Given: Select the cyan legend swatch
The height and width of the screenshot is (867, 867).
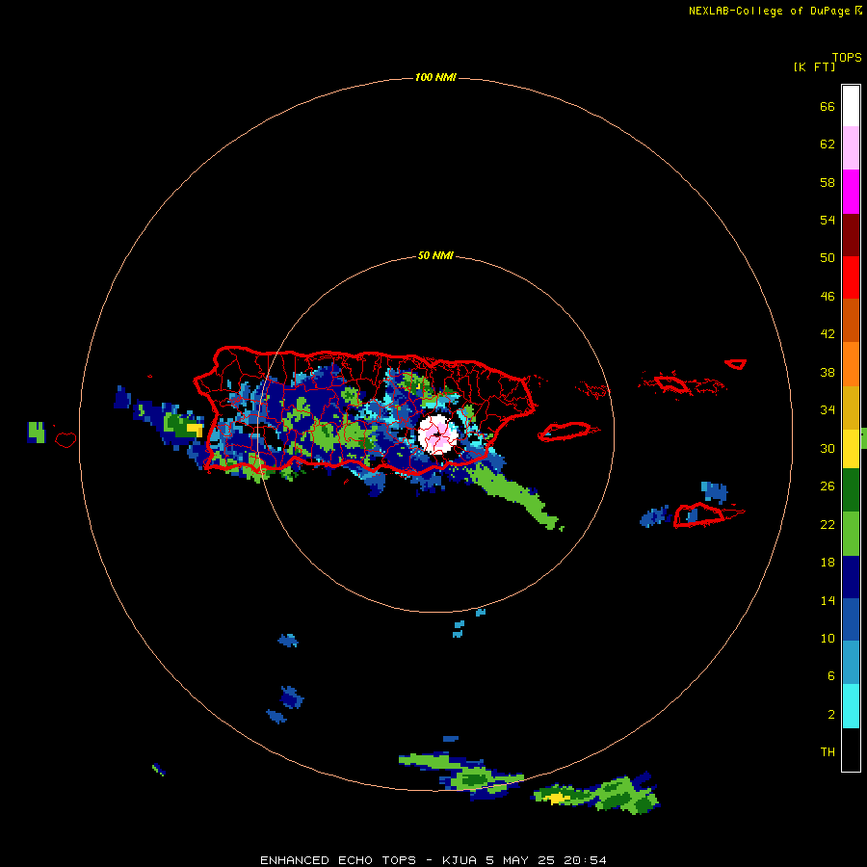Looking at the screenshot, I should 851,706.
